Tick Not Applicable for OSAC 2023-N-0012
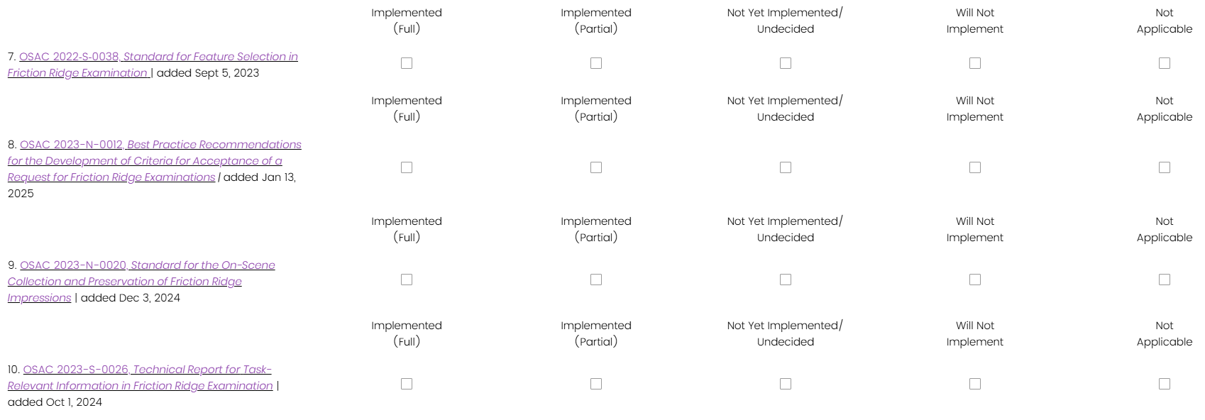This screenshot has height=420, width=1205. point(1165,167)
